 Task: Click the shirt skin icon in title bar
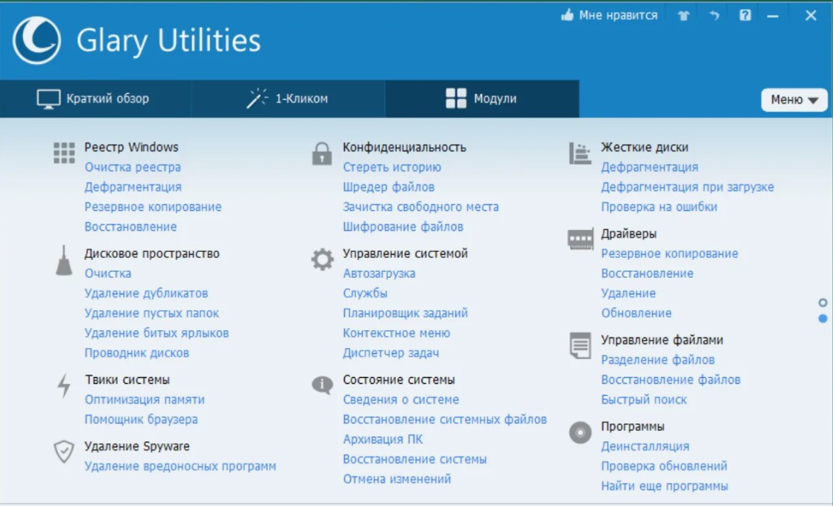pos(683,16)
